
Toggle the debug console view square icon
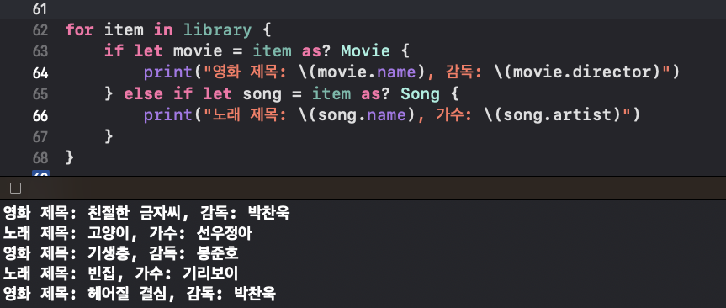15,188
